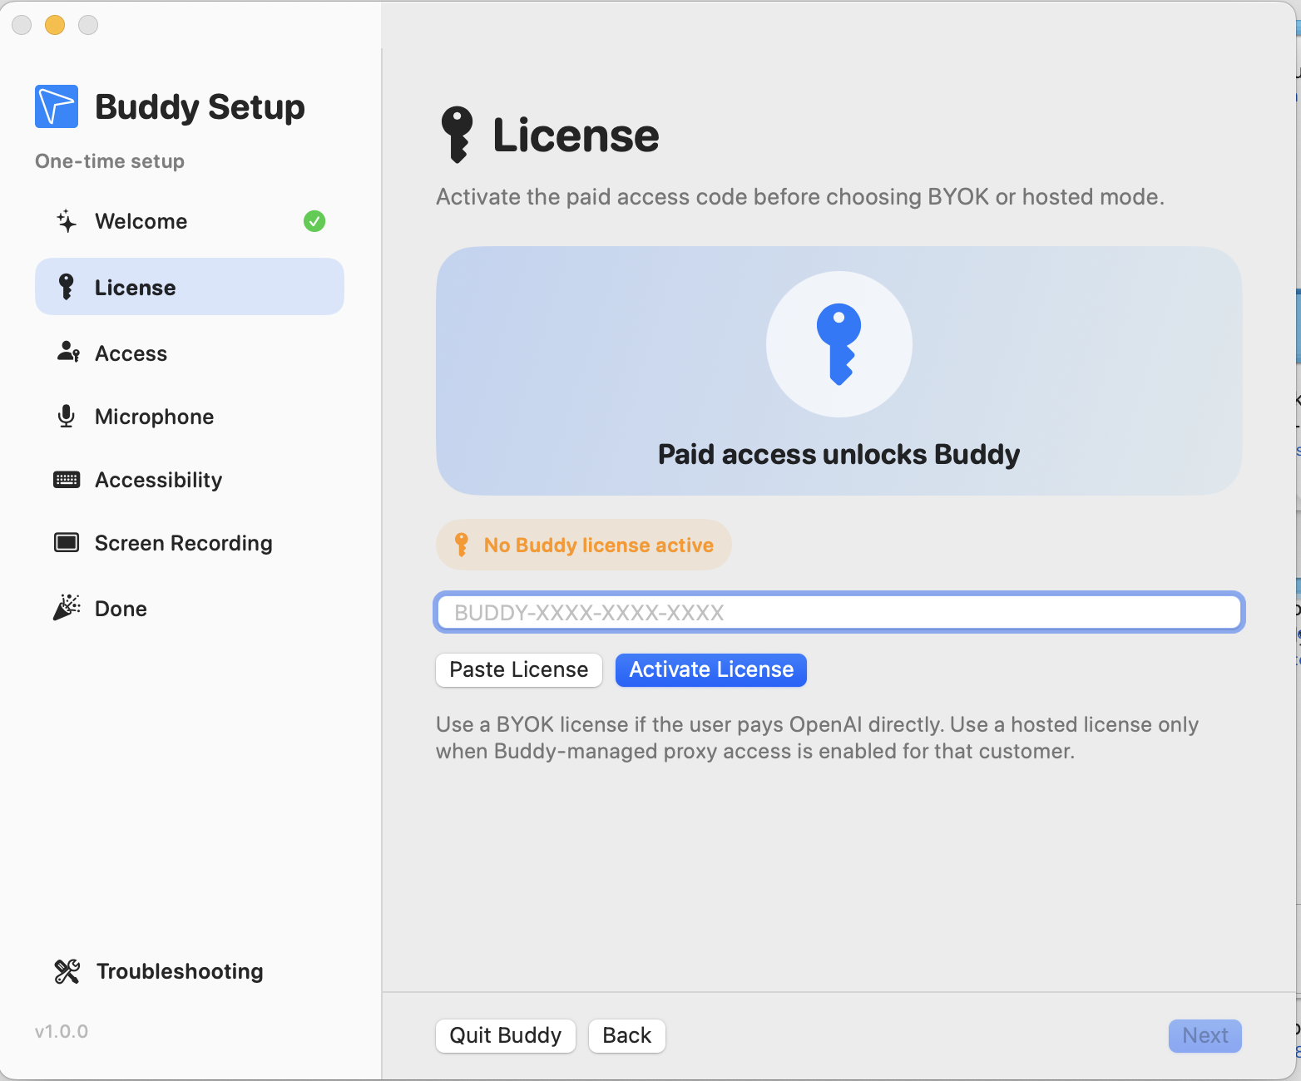Go Back to the previous step
Viewport: 1301px width, 1081px height.
(x=627, y=1036)
